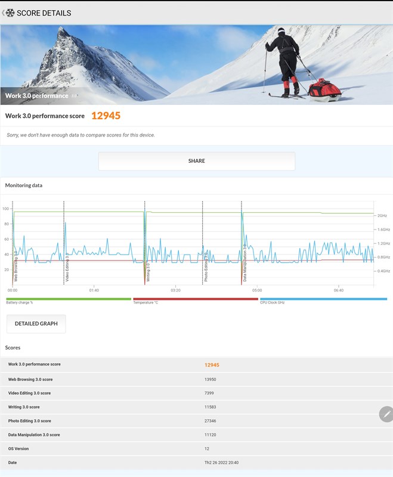The image size is (393, 477).
Task: Select the Video Editing 3.0 score row
Action: [x=197, y=393]
